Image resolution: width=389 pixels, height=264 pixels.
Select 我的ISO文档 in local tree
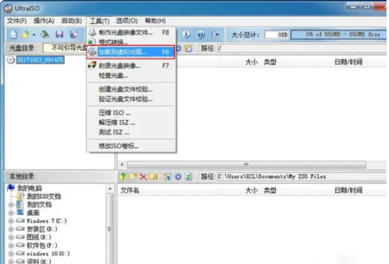(x=44, y=196)
